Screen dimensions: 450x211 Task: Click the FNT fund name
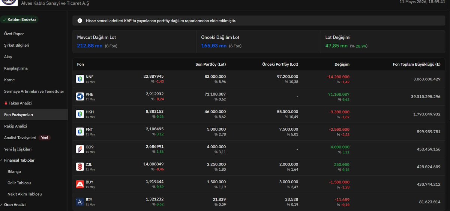tap(89, 130)
